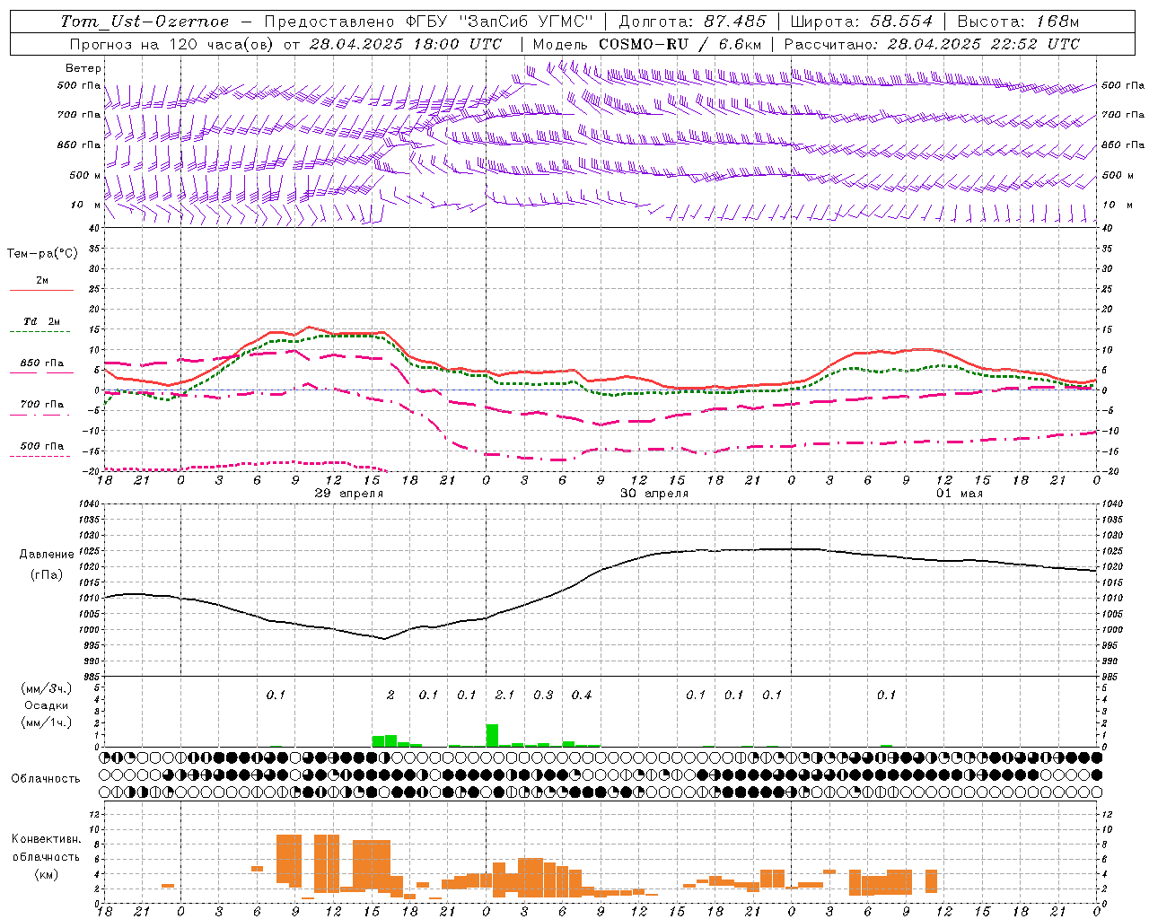Click the (мм/3ч.) precipitation unit label
This screenshot has height=919, width=1149.
tap(46, 688)
